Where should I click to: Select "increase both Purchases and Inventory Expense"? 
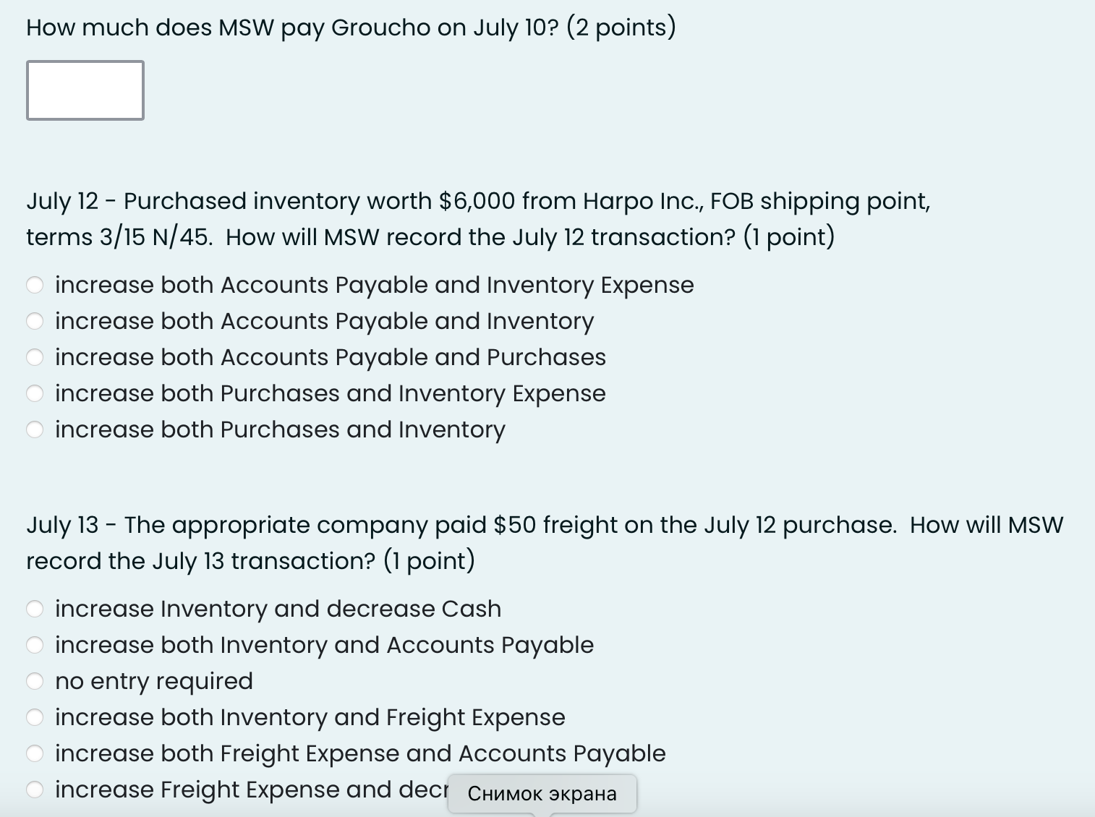point(35,393)
